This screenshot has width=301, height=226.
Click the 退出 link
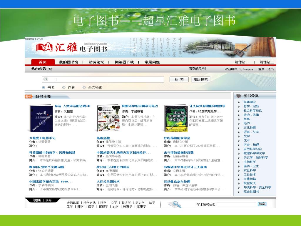click(271, 69)
